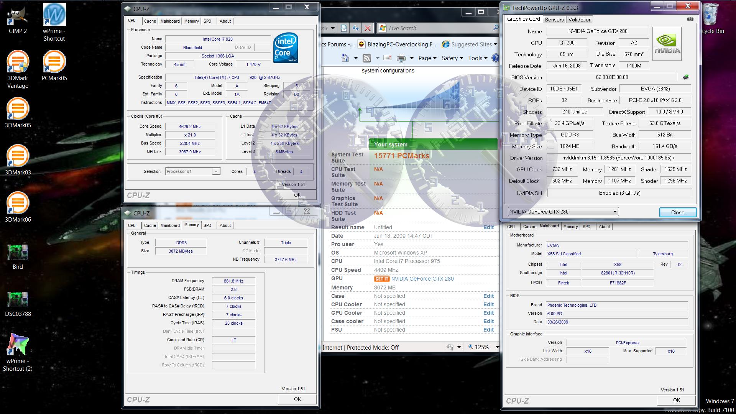Click Close button in GPU-Z window
Viewport: 736px width, 414px height.
point(677,212)
